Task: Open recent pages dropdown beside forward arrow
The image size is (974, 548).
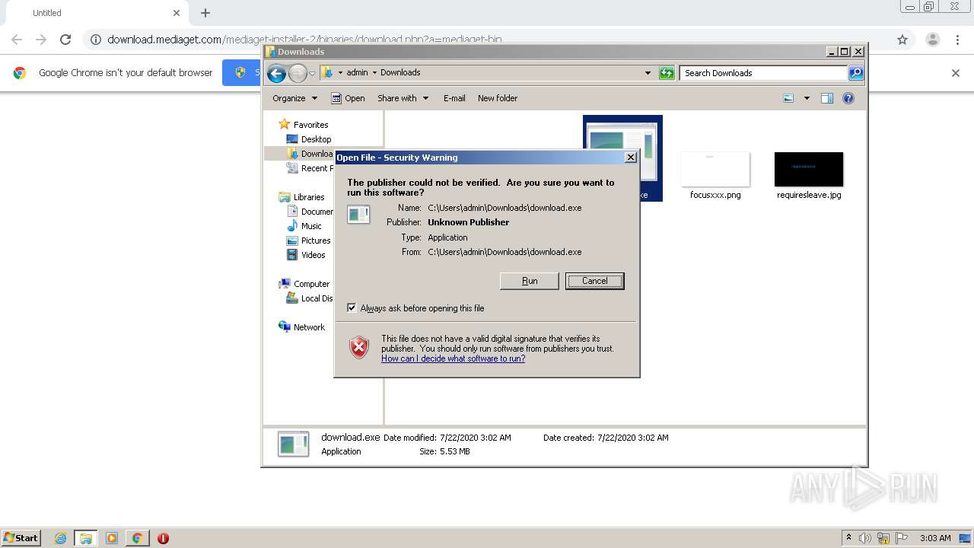Action: tap(312, 74)
